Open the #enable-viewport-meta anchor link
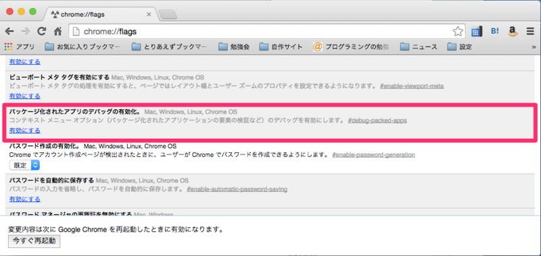The image size is (541, 256). pyautogui.click(x=412, y=86)
